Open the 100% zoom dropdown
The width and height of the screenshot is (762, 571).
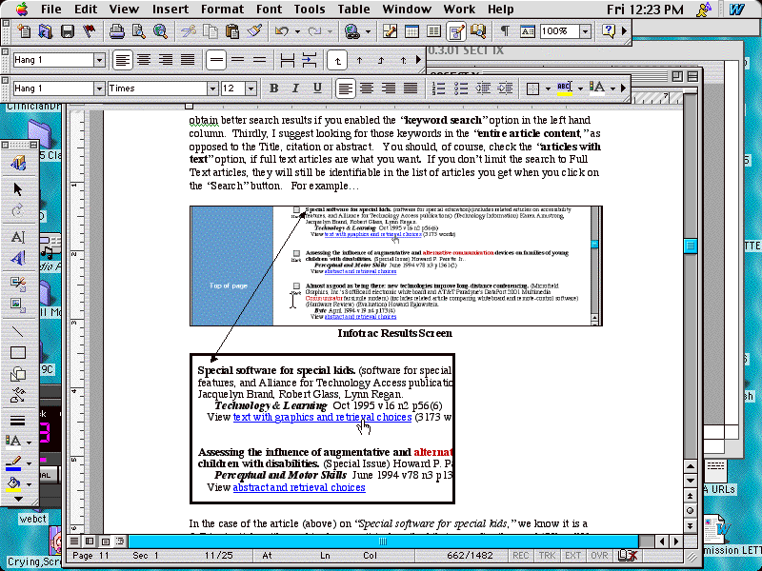tap(586, 31)
